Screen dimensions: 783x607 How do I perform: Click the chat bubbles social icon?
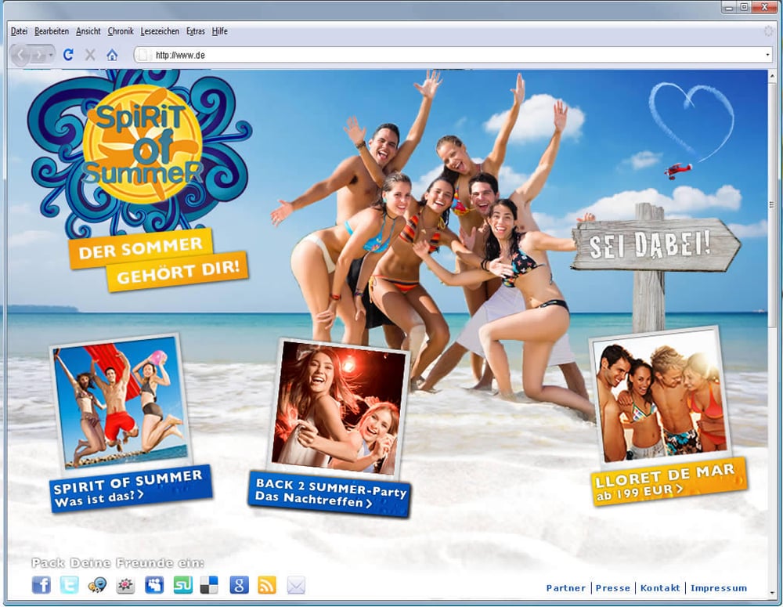point(97,585)
